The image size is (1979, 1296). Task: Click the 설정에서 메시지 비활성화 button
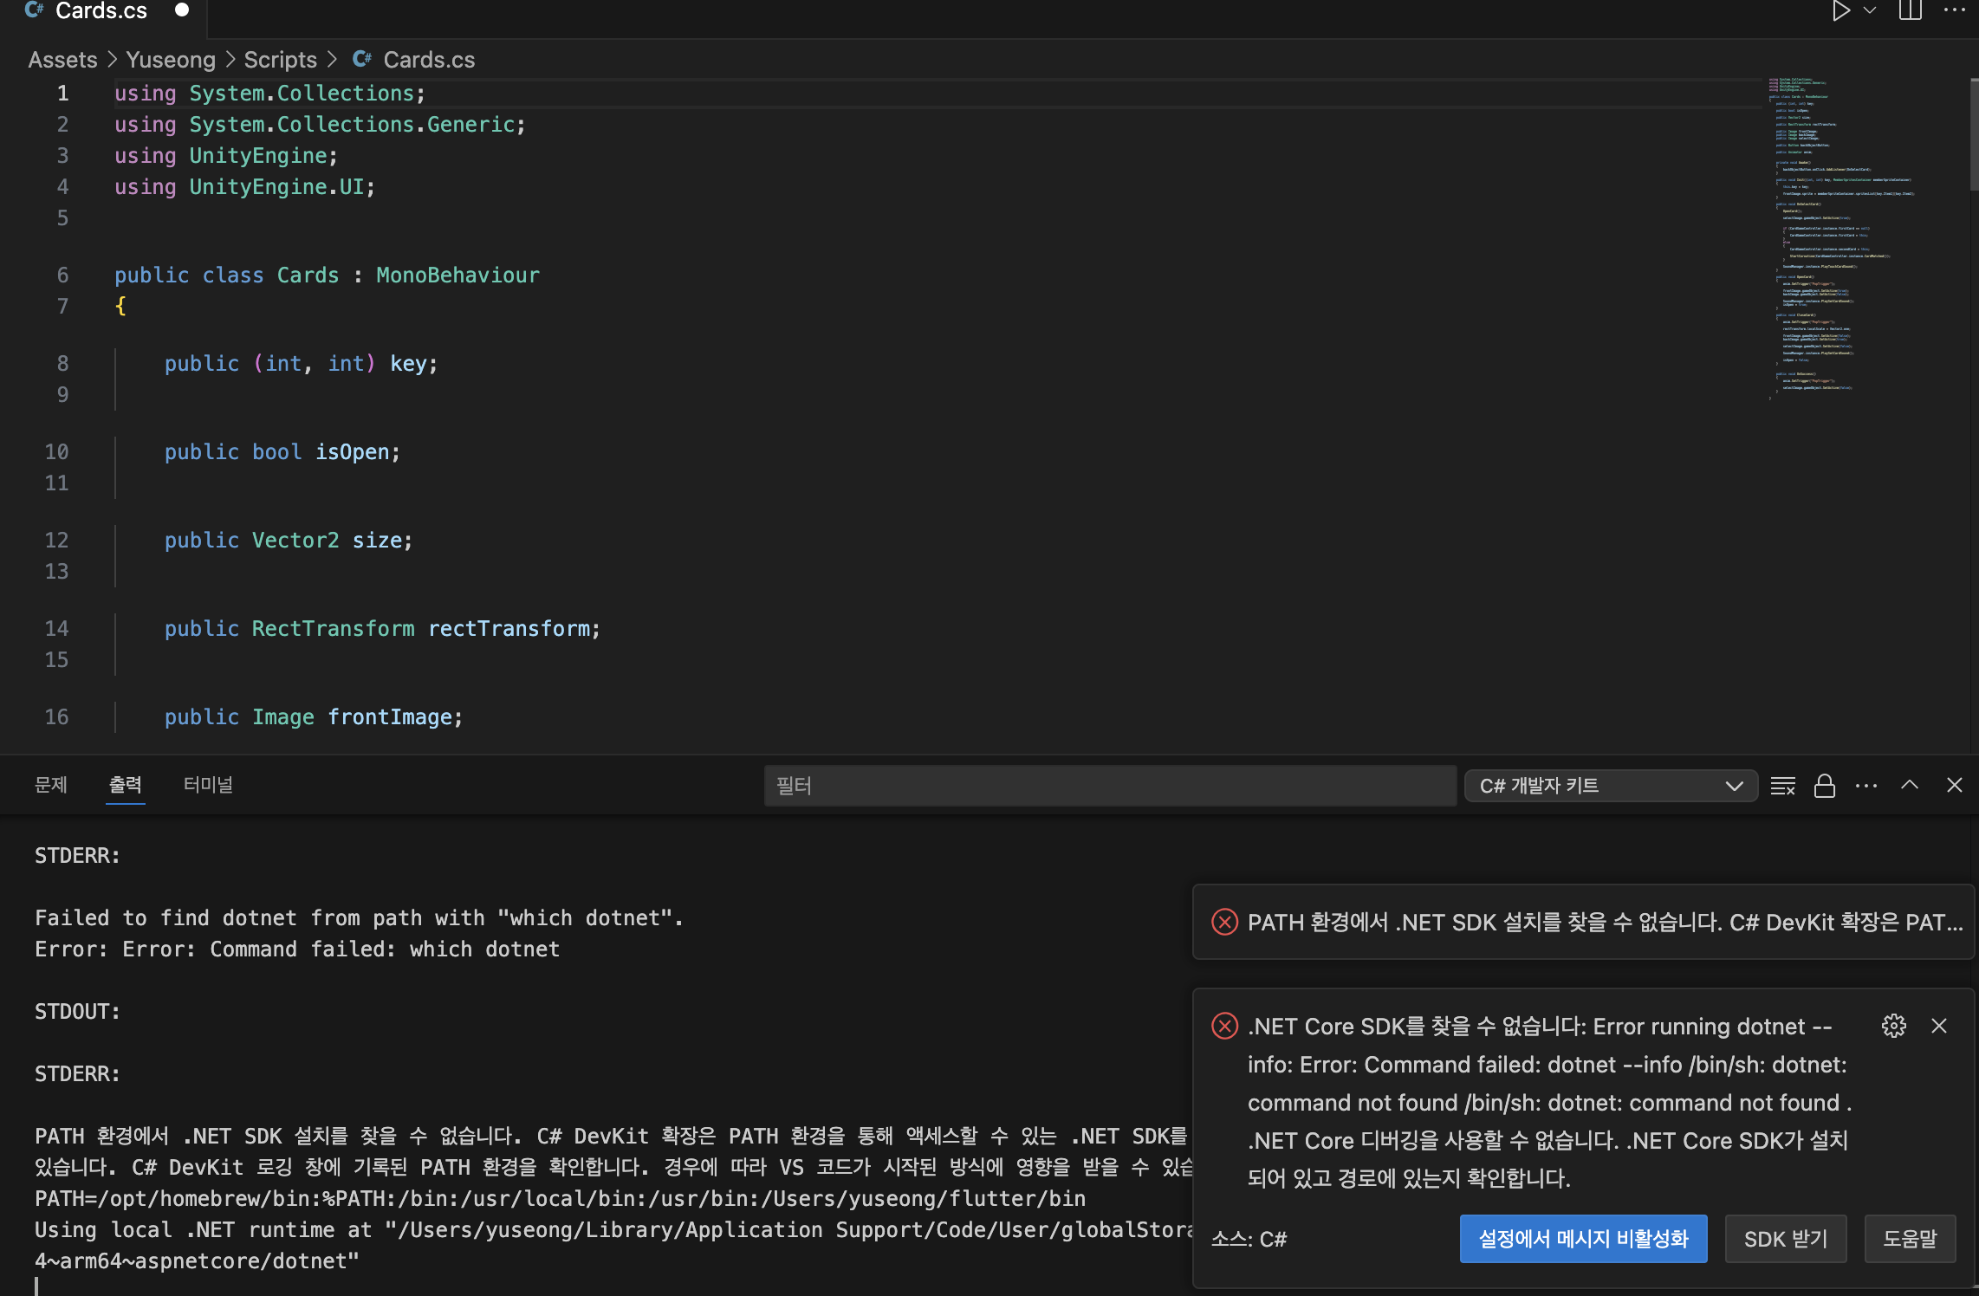pos(1582,1239)
